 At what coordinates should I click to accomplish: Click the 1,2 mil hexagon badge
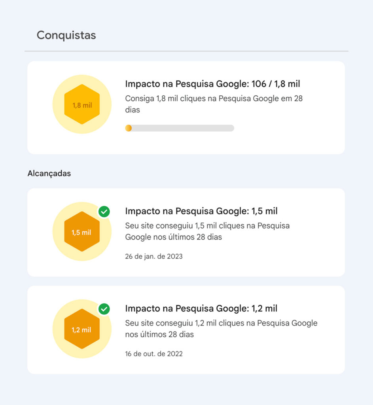coord(82,329)
